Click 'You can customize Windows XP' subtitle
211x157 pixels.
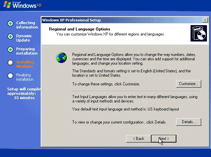(x=110, y=34)
